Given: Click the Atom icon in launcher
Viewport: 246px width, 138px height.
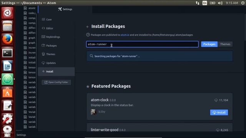Looking at the screenshot, I should coord(7,79).
